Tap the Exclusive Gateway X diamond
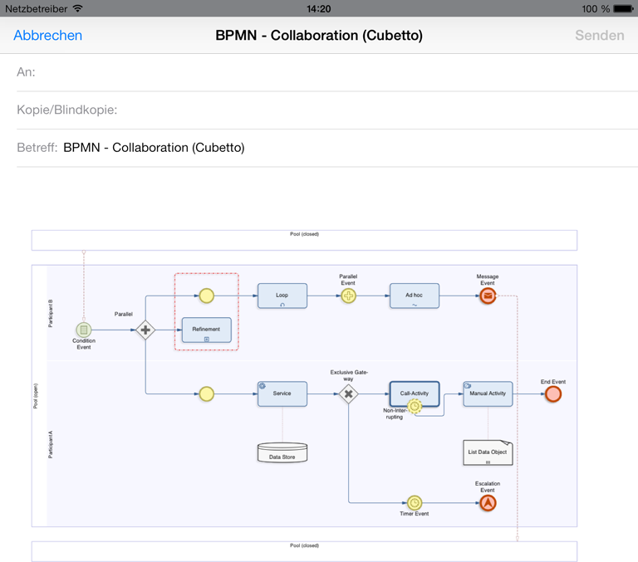The height and width of the screenshot is (562, 638). coord(348,393)
